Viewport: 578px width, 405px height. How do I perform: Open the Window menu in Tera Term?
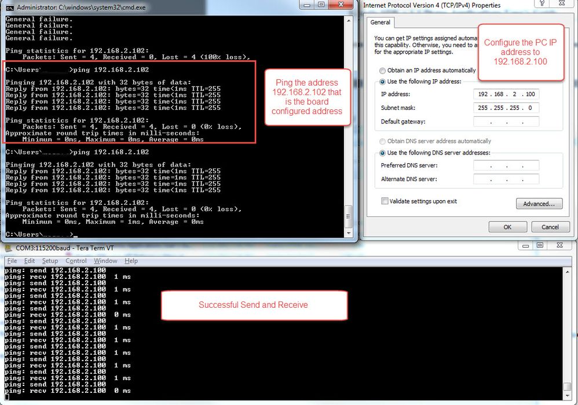click(105, 261)
